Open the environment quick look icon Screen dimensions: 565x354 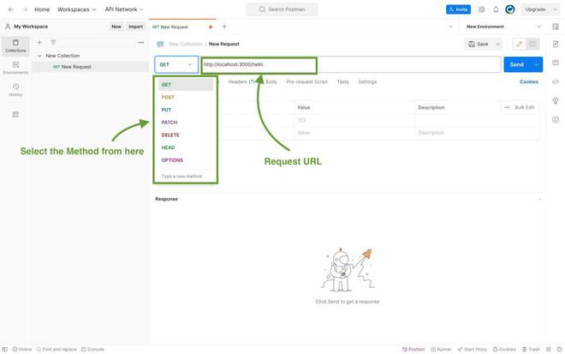(556, 27)
